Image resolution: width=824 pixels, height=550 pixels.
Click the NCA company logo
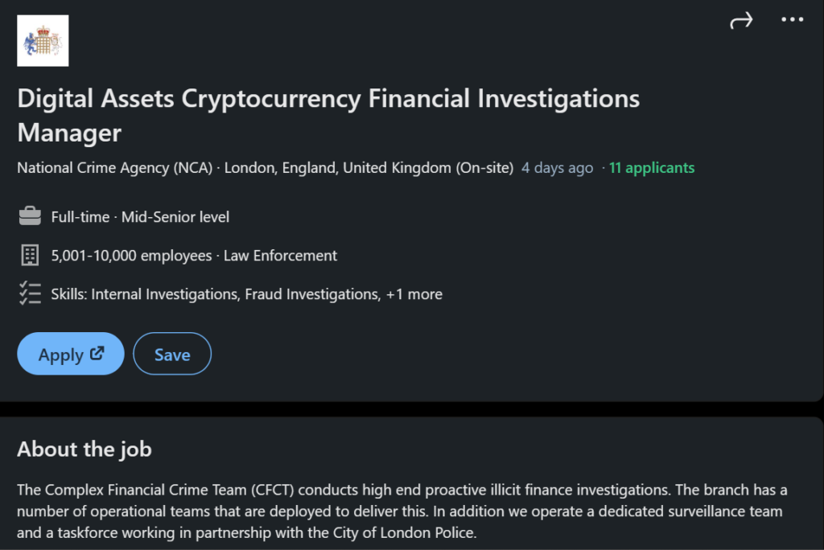point(43,40)
